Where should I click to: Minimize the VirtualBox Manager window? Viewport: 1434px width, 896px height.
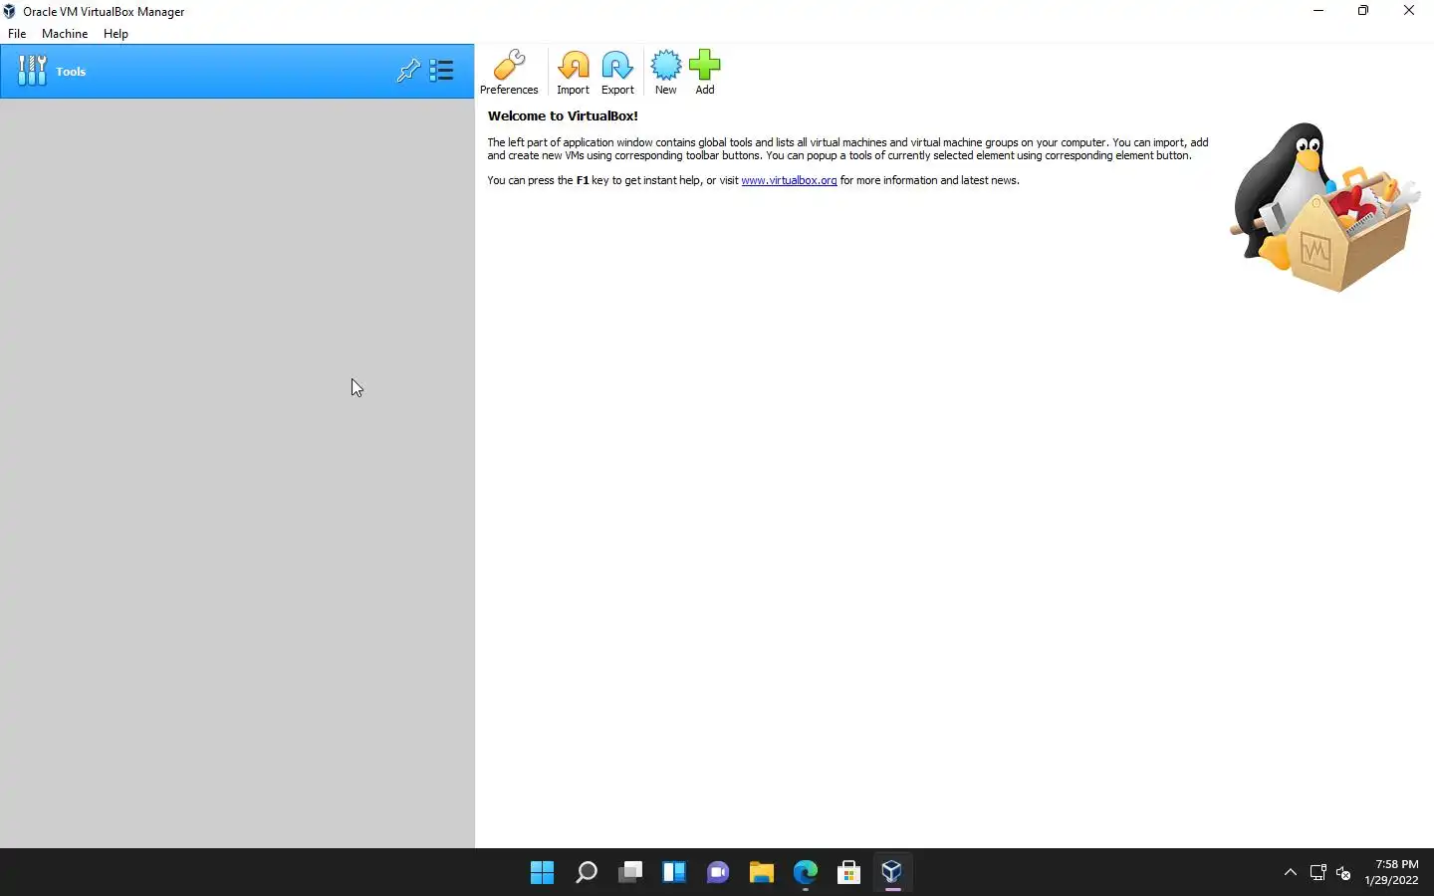click(x=1317, y=11)
